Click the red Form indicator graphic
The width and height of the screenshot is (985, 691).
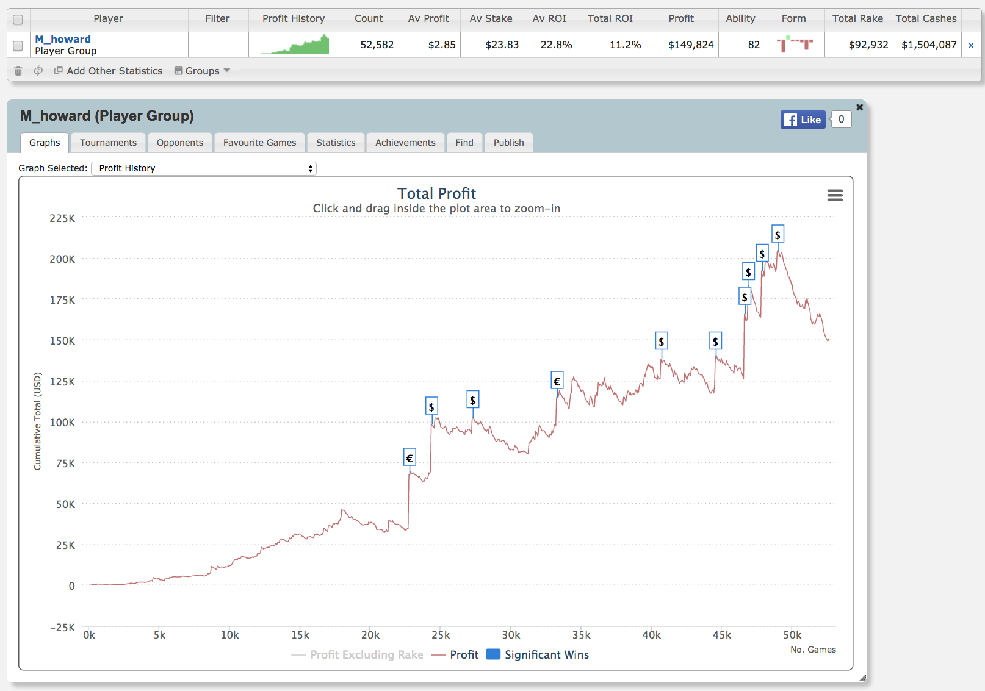pos(795,44)
